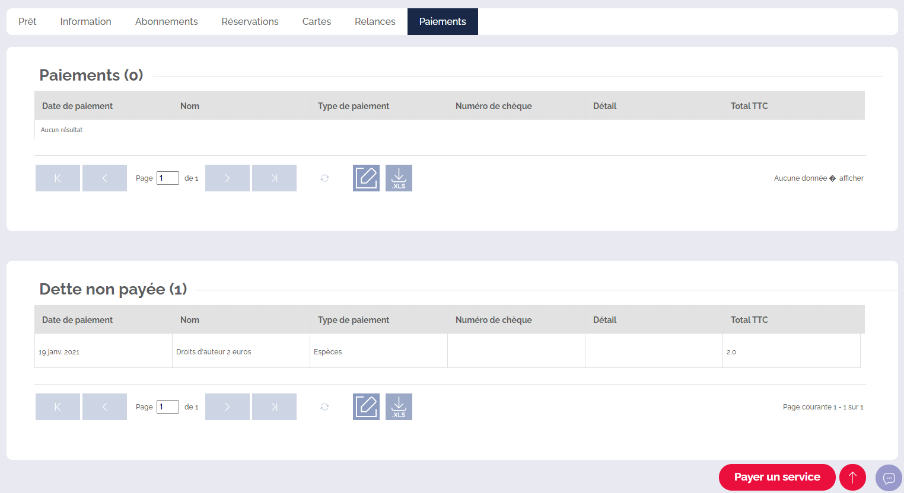Click the 'Espèces' payment type cell

point(379,351)
